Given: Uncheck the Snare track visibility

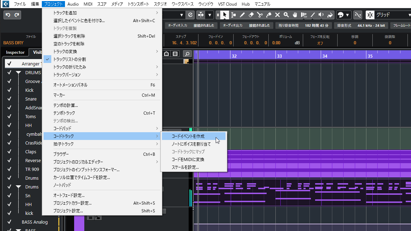Looking at the screenshot, I should coord(9,99).
